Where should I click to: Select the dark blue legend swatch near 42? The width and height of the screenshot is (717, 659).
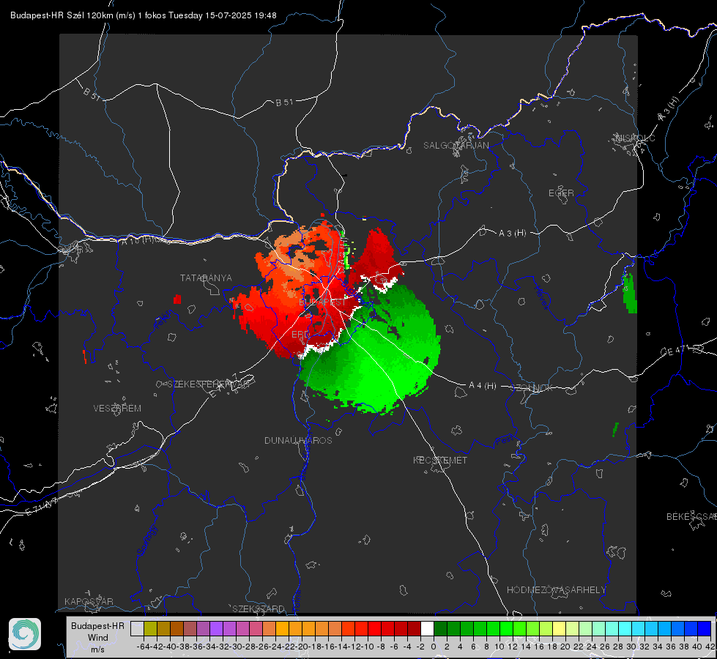click(x=705, y=628)
